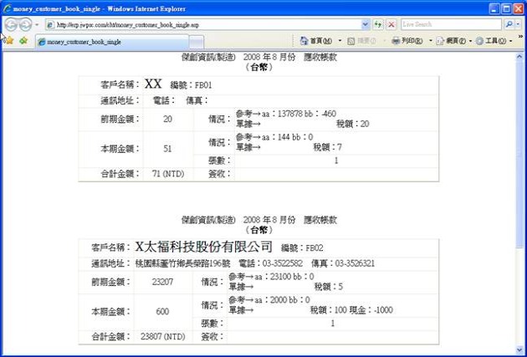Open Favorites Center star icon

point(8,40)
